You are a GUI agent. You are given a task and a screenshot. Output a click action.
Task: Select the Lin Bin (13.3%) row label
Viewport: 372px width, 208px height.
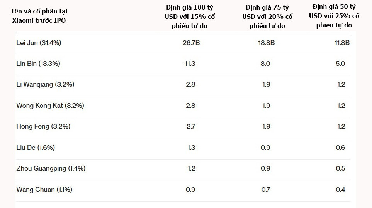pos(38,64)
